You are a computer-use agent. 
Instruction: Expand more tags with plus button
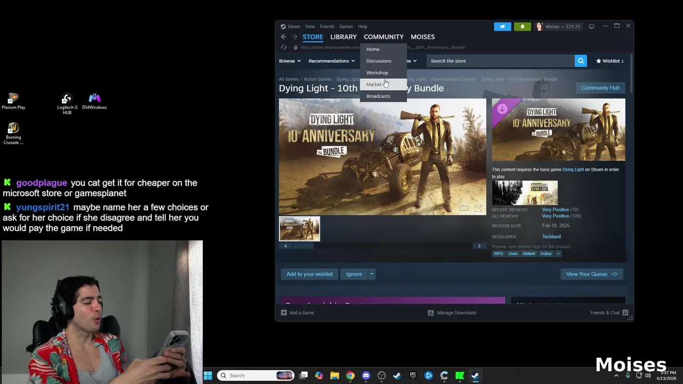[558, 254]
